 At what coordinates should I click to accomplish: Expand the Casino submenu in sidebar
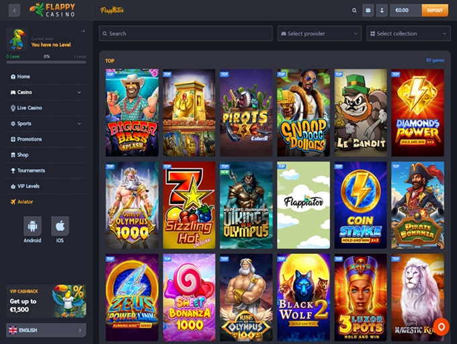tap(79, 92)
